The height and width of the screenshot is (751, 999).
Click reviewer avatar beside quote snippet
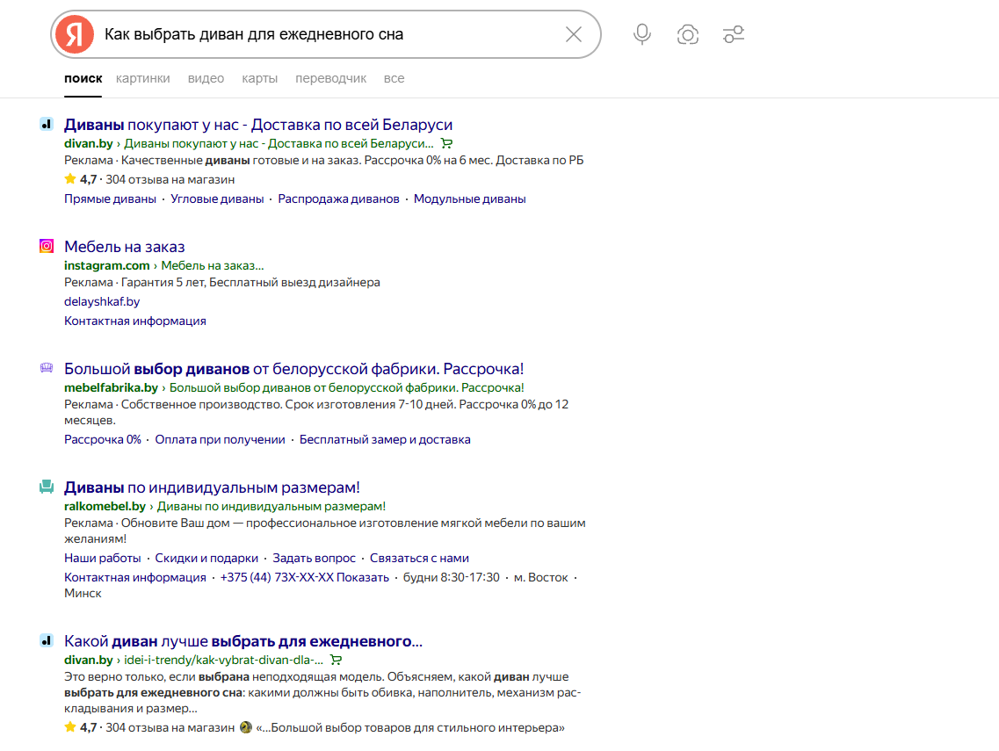tap(246, 726)
